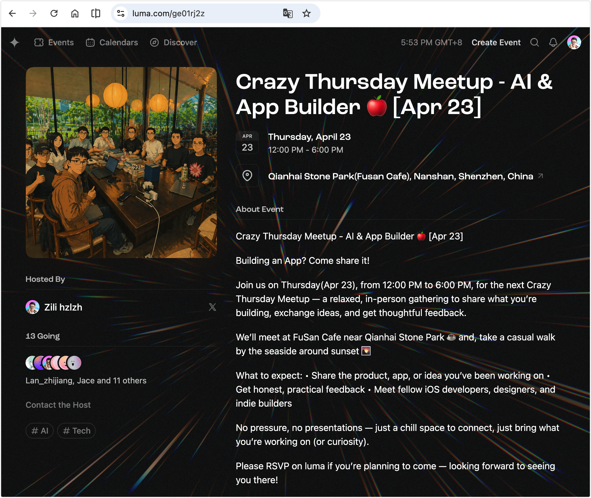The image size is (591, 498).
Task: Select the # Tech tag
Action: (x=76, y=431)
